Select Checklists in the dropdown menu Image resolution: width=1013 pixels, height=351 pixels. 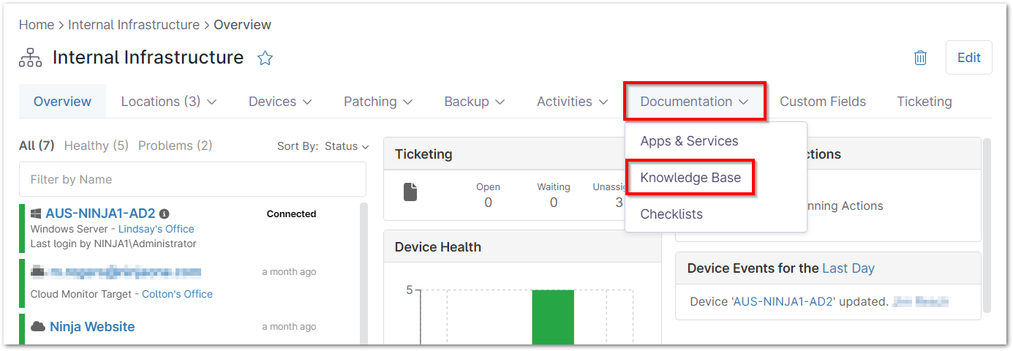click(x=671, y=214)
